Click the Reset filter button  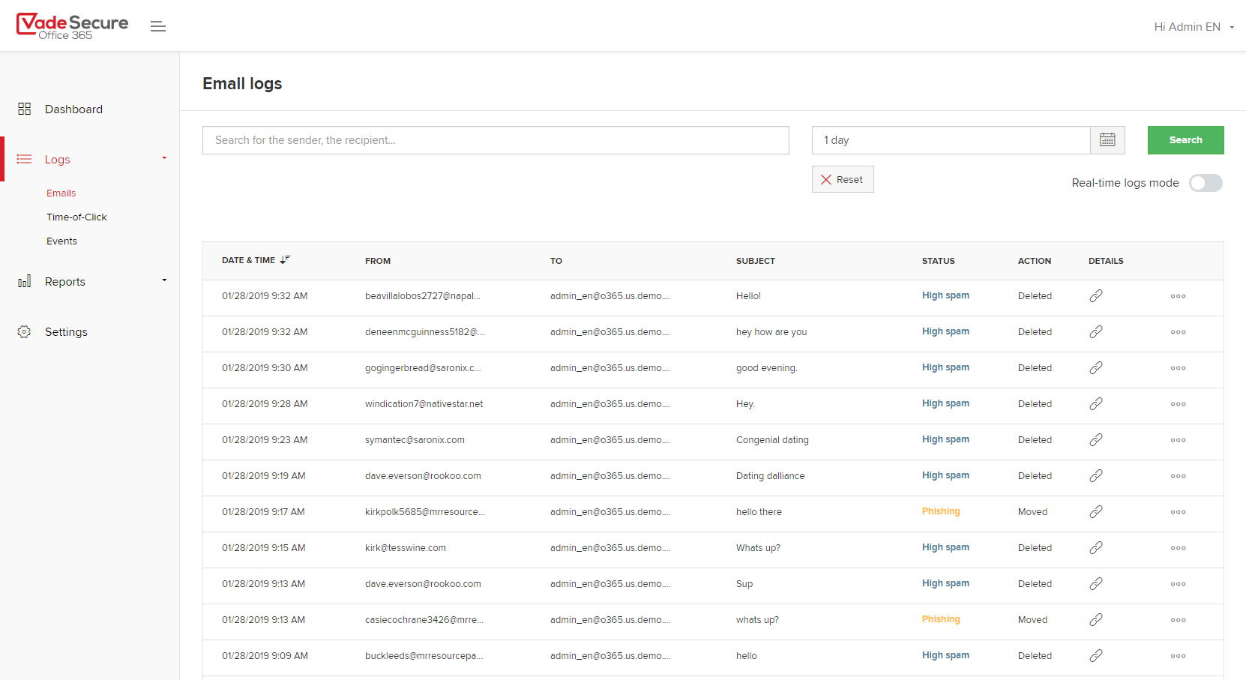[x=842, y=180]
